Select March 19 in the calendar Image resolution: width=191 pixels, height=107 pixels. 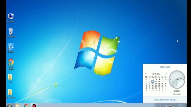pyautogui.click(x=162, y=84)
